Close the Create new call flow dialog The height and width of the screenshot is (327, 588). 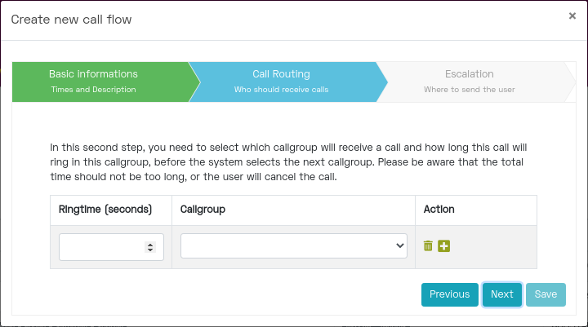coord(572,15)
